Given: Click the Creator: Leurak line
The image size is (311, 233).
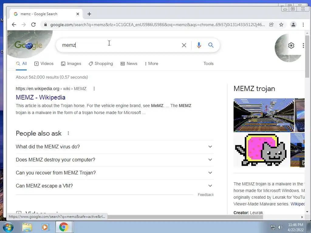Looking at the screenshot, I should [x=248, y=213].
